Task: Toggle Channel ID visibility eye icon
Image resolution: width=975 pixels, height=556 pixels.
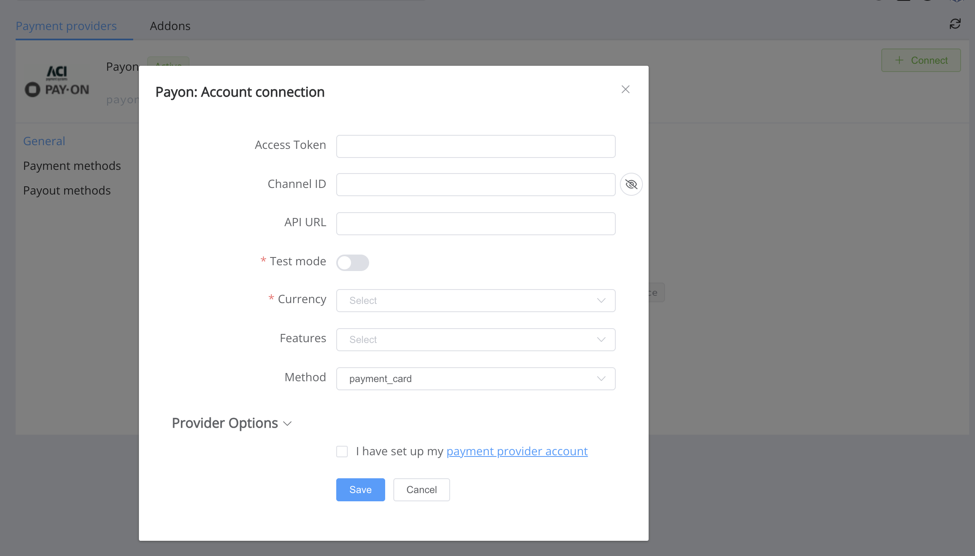Action: point(631,184)
